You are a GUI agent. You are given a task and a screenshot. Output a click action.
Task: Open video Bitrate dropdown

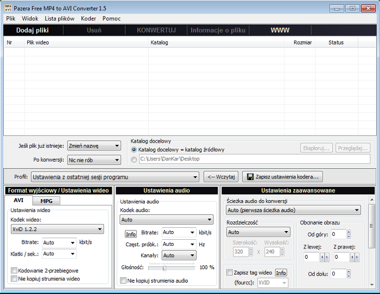[x=59, y=242]
